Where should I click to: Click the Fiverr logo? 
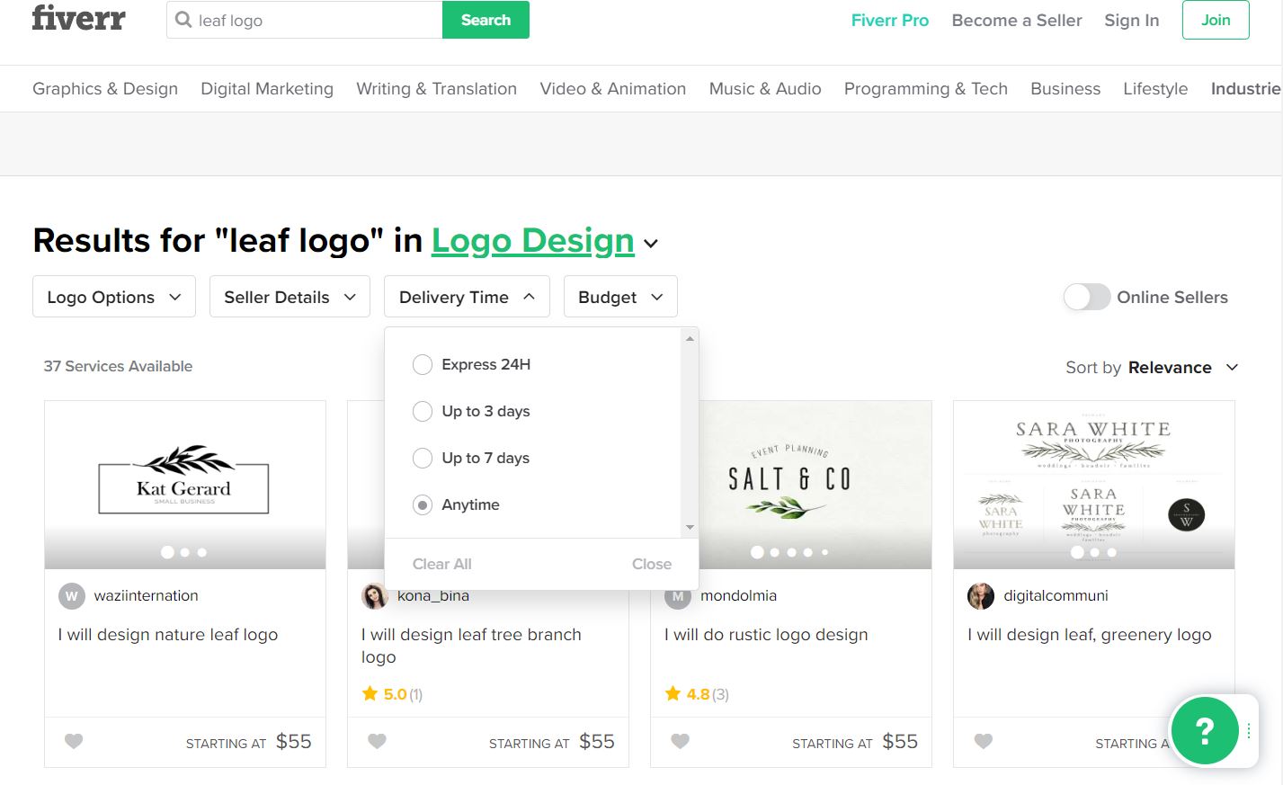[79, 18]
